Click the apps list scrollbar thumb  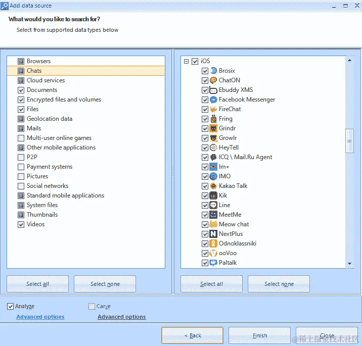(349, 141)
